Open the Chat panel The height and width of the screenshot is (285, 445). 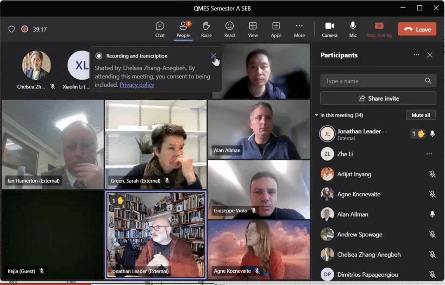160,30
